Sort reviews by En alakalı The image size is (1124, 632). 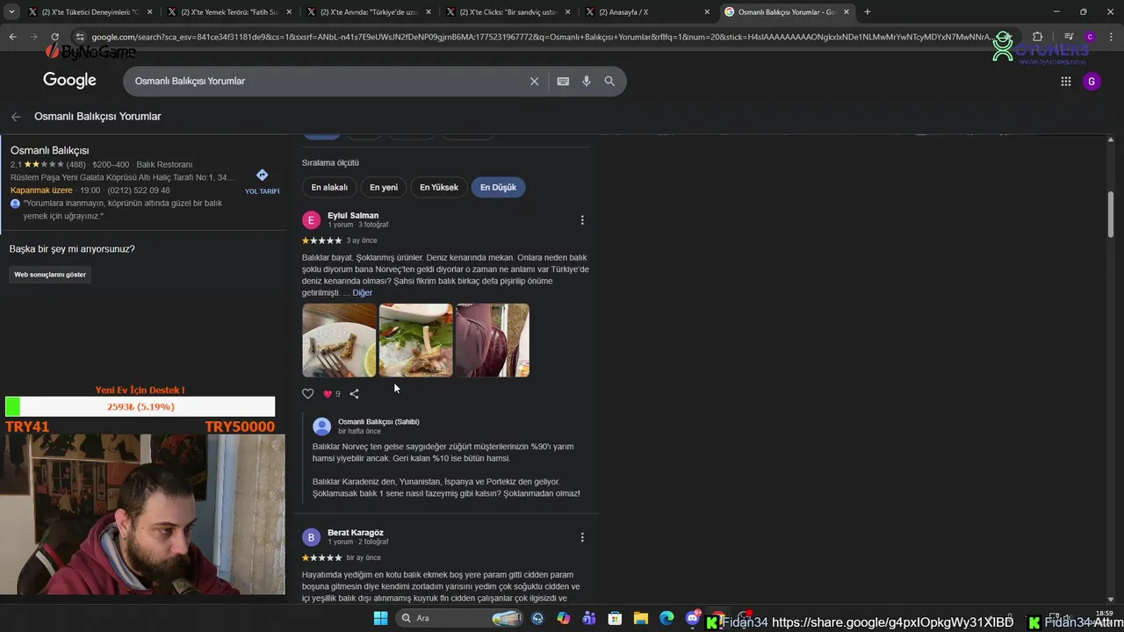(x=329, y=187)
